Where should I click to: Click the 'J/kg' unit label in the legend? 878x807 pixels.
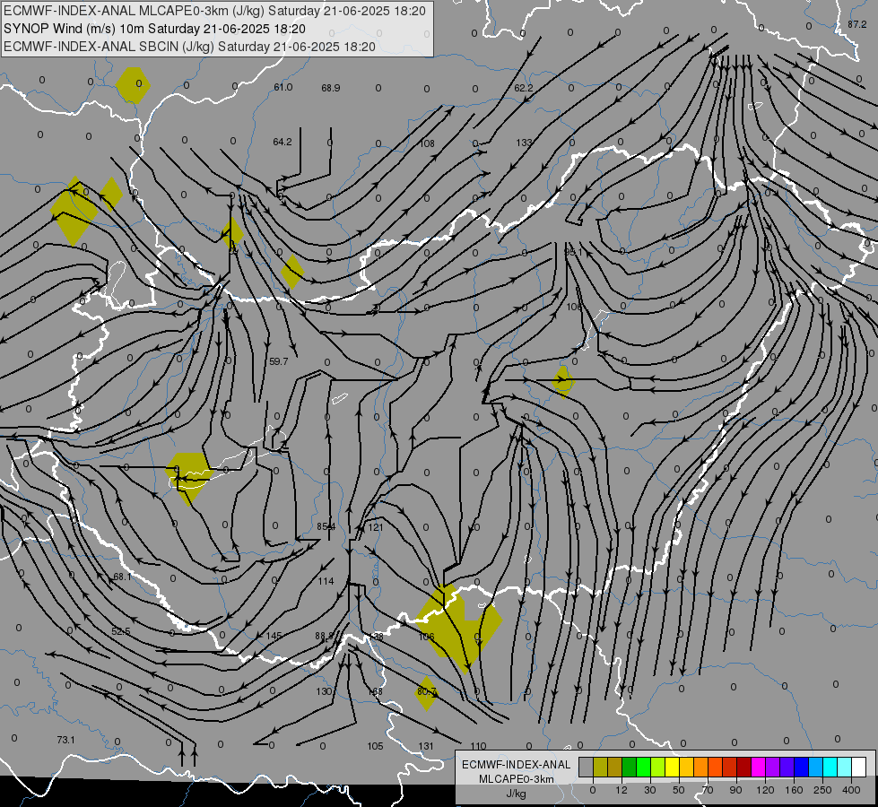pos(517,794)
